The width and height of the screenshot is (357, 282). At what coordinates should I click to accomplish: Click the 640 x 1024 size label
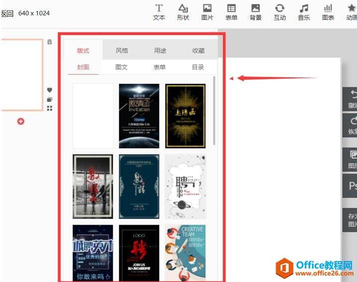(34, 13)
